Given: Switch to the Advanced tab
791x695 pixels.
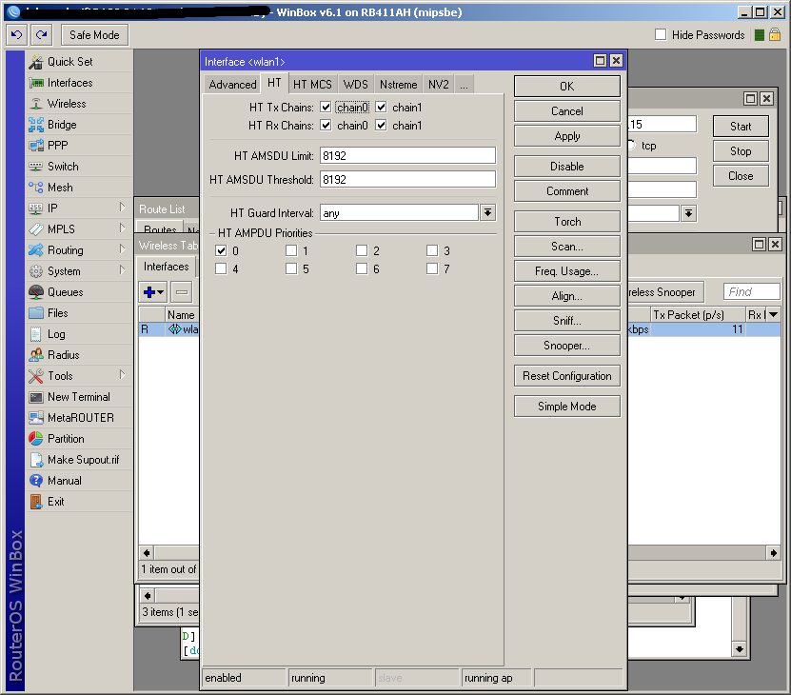Looking at the screenshot, I should tap(232, 85).
